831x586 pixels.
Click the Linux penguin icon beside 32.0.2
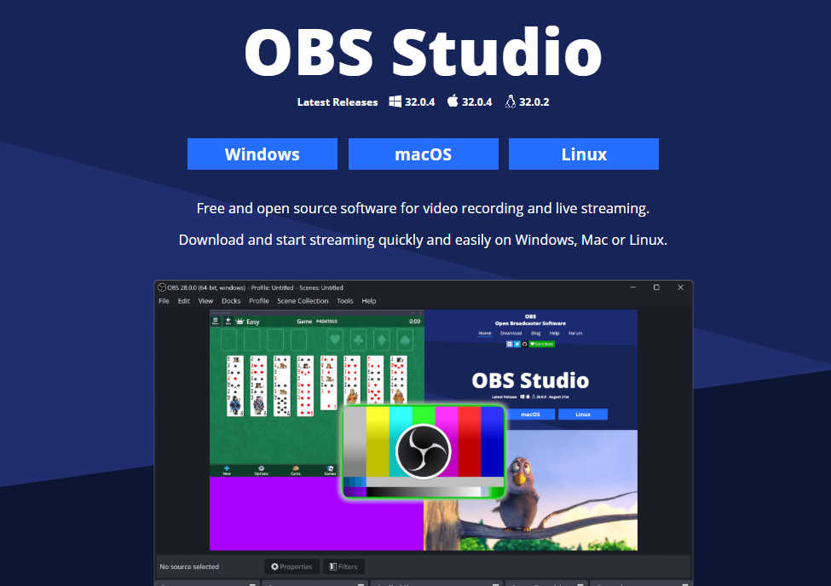coord(510,102)
